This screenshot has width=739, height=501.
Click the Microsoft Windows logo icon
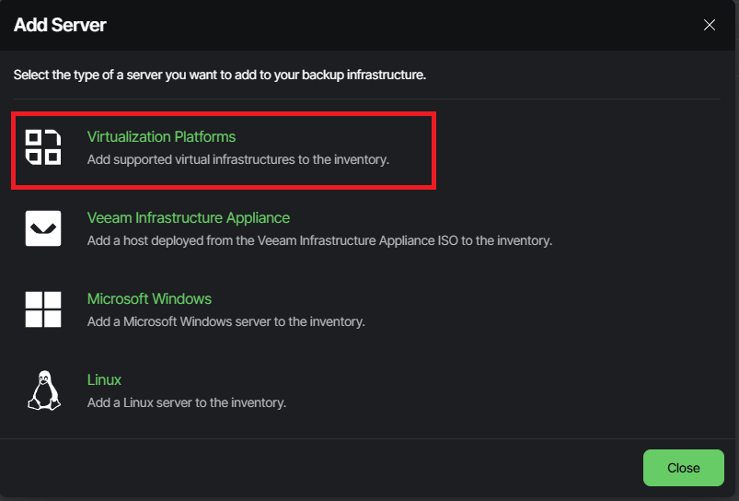(43, 309)
